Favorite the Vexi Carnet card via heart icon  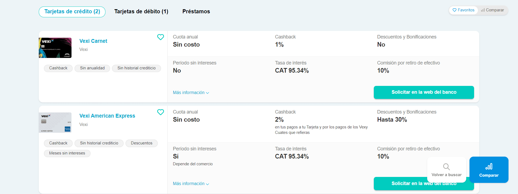click(x=160, y=37)
